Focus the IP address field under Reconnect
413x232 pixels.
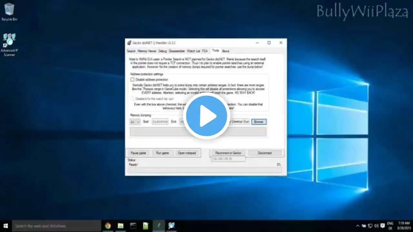[x=228, y=159]
